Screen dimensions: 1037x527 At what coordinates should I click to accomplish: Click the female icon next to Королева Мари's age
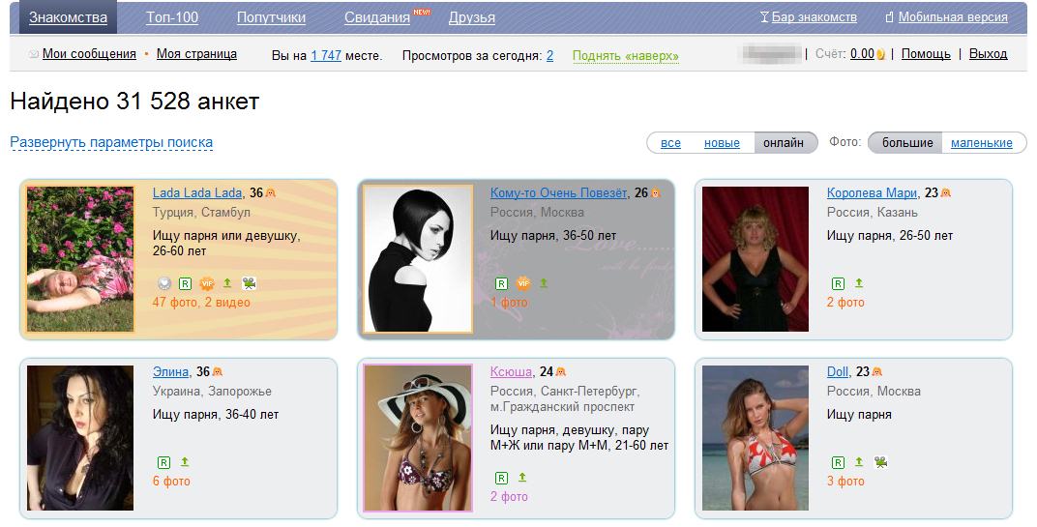tap(946, 193)
